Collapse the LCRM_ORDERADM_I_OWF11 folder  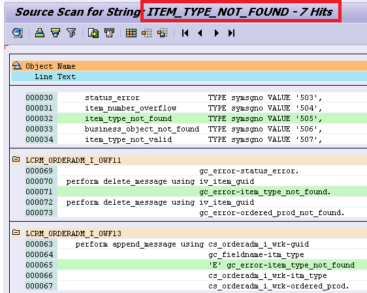click(x=16, y=159)
